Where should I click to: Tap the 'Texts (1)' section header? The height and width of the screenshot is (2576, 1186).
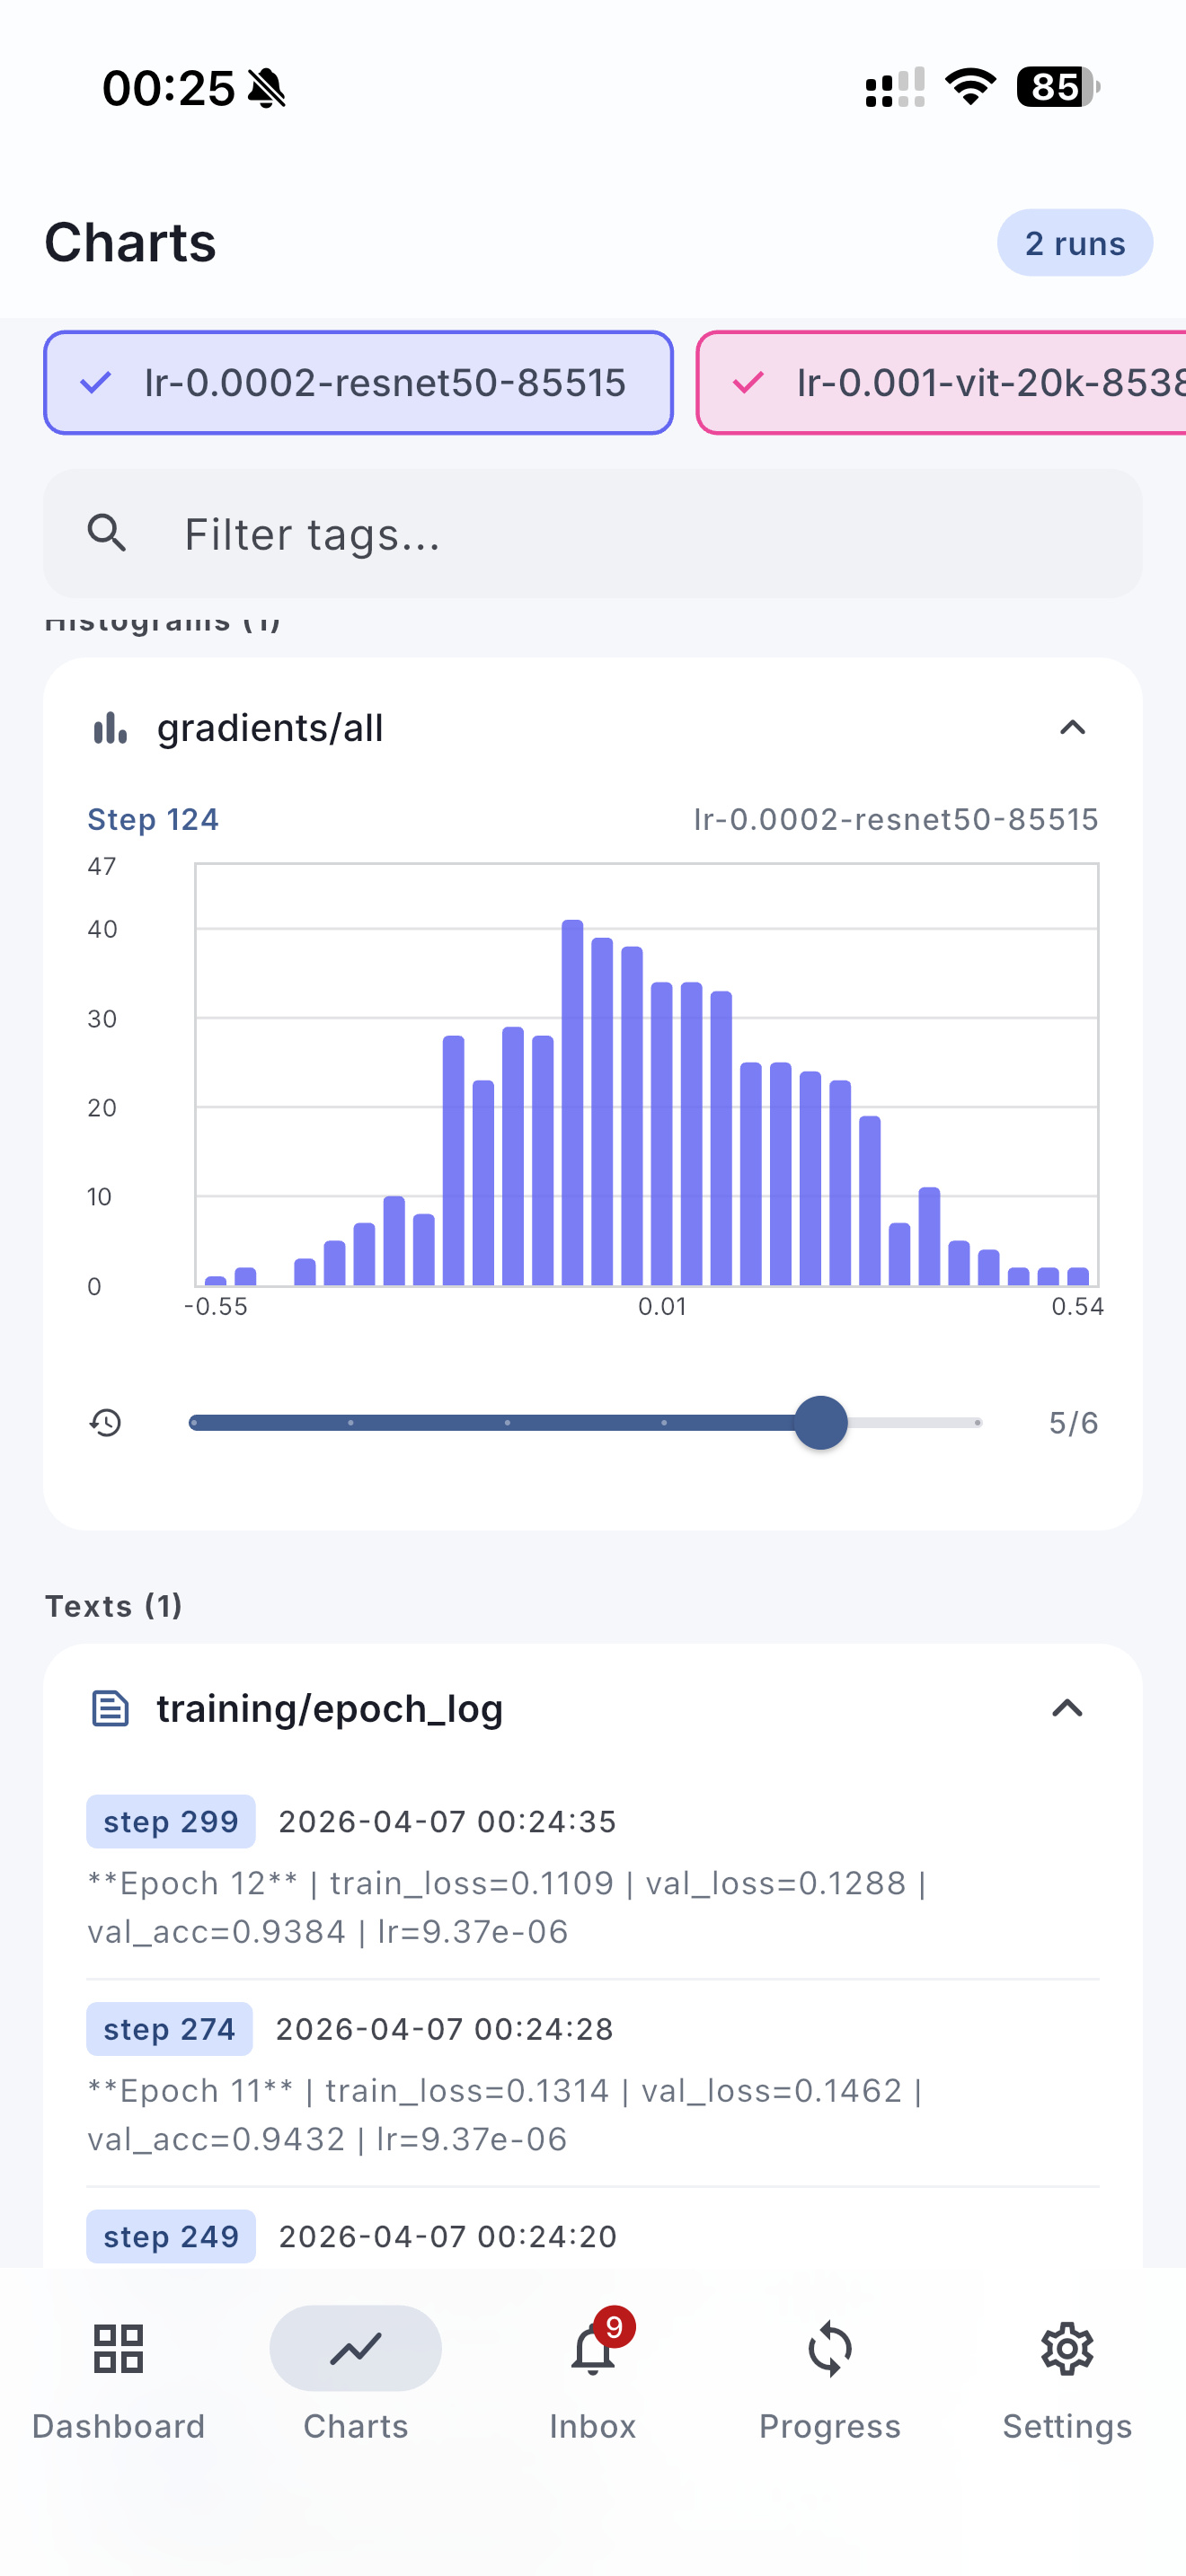coord(114,1605)
